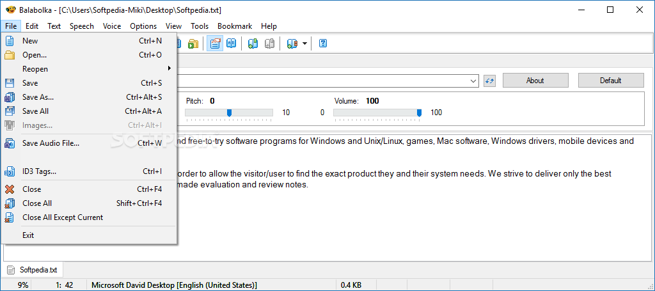
Task: Expand the voice selection combo box arrow
Action: pos(473,81)
